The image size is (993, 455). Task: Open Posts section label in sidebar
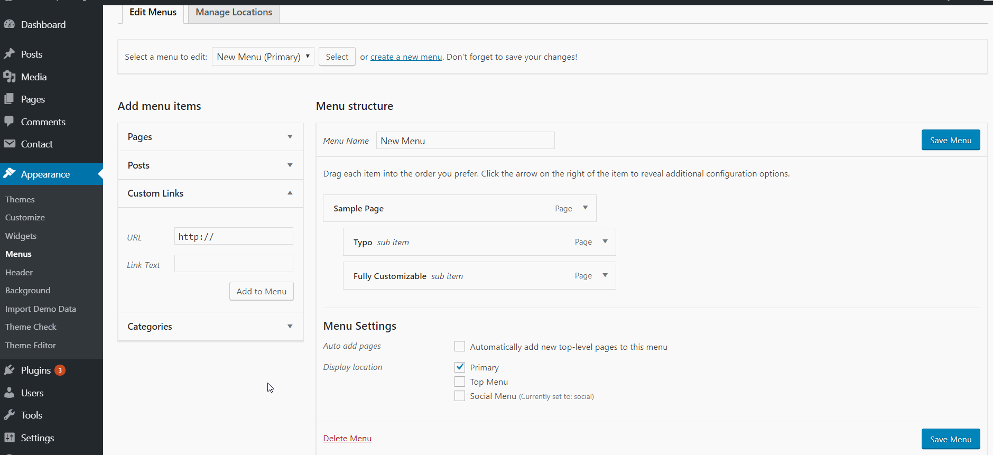[32, 54]
